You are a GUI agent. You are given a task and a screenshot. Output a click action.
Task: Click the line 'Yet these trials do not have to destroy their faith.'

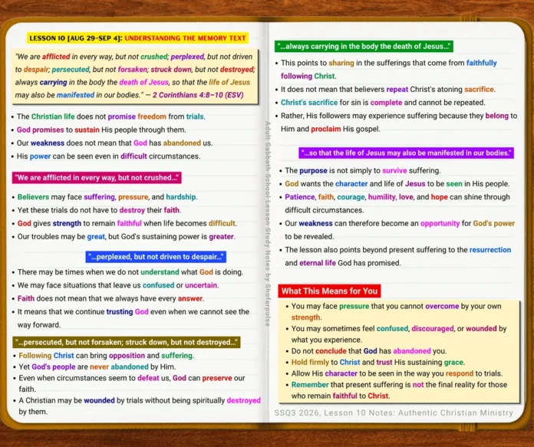pyautogui.click(x=99, y=210)
